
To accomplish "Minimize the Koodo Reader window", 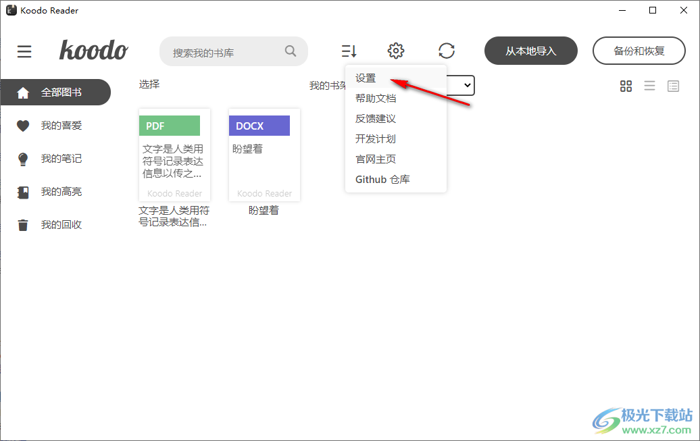I will (622, 10).
